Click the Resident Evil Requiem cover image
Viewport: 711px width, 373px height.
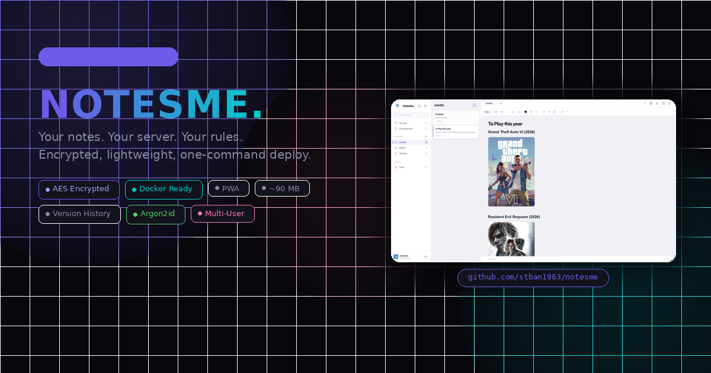(511, 239)
